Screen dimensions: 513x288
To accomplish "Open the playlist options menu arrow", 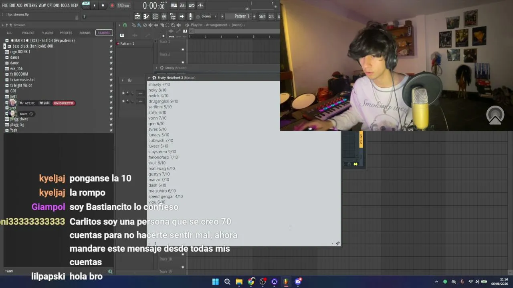I will click(x=119, y=25).
